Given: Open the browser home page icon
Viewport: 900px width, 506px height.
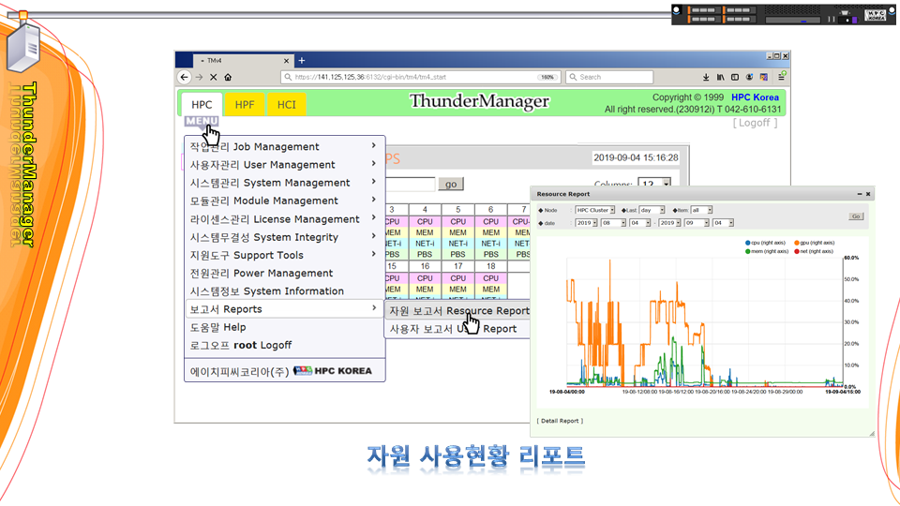Looking at the screenshot, I should pyautogui.click(x=228, y=77).
